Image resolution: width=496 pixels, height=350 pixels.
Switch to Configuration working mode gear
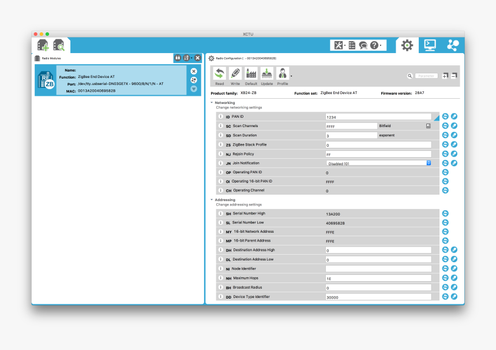point(407,45)
